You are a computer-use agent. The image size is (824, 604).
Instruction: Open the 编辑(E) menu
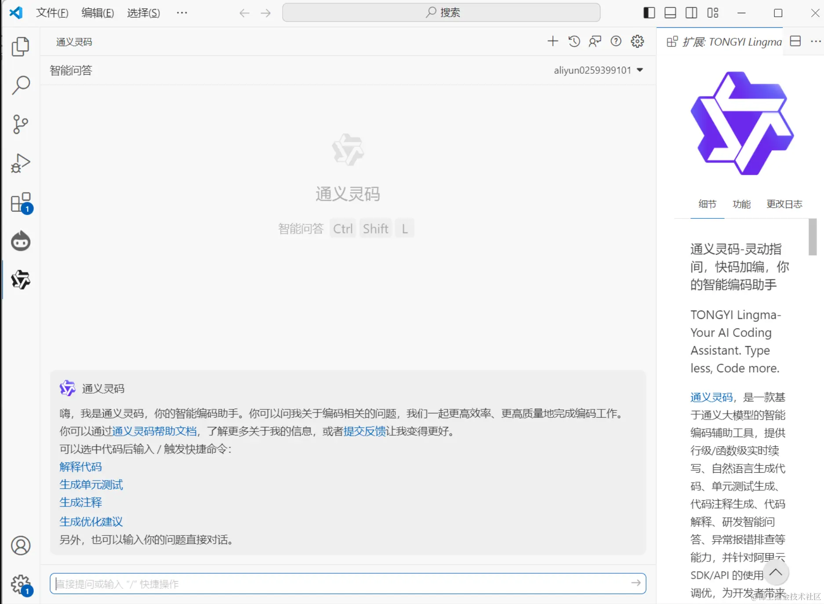(98, 13)
